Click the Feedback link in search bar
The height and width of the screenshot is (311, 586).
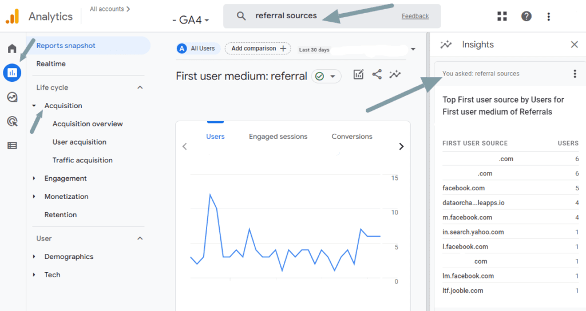point(415,16)
